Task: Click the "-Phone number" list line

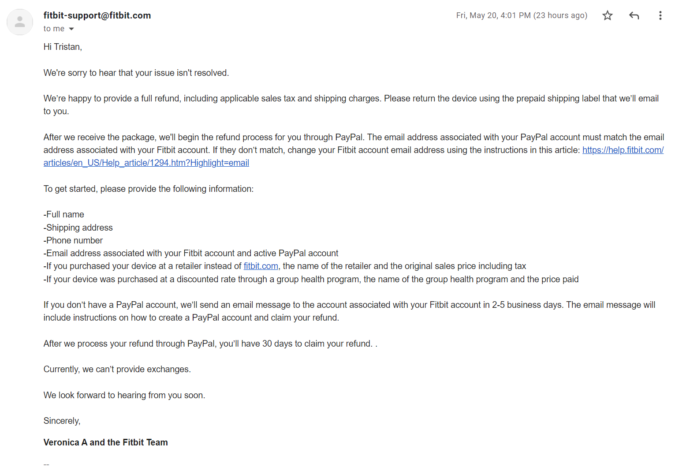Action: coord(73,240)
